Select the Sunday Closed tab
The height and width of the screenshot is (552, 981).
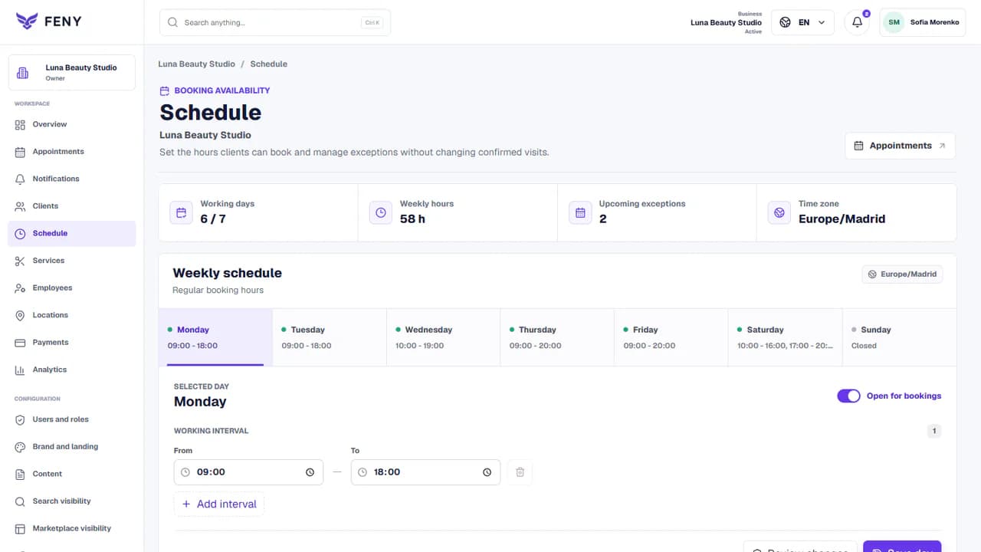(x=899, y=337)
